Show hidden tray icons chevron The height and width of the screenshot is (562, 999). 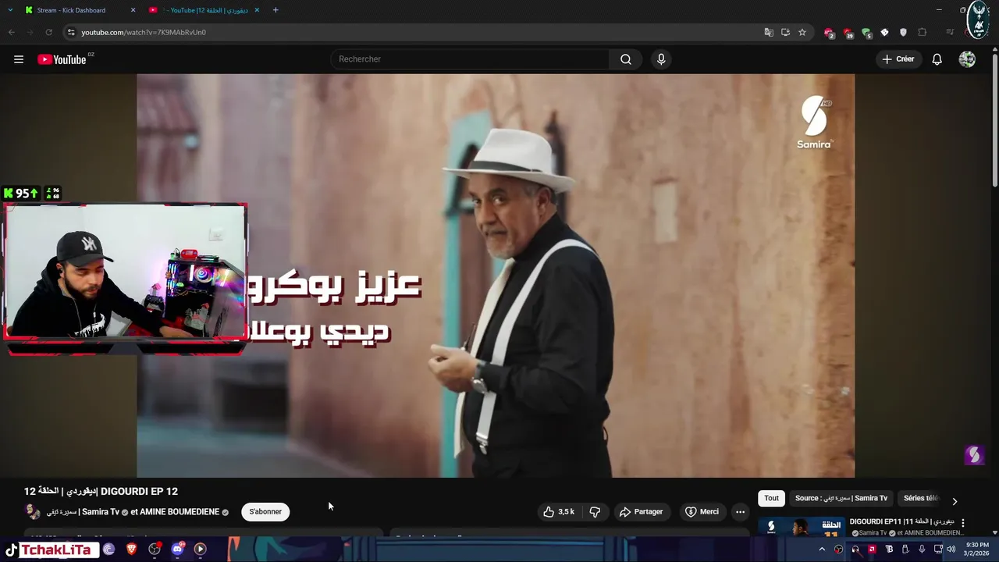(x=822, y=550)
